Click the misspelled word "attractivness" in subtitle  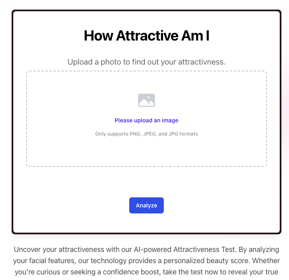[200, 62]
